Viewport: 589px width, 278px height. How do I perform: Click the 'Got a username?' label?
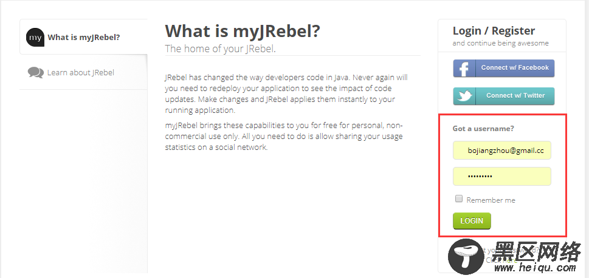[483, 128]
